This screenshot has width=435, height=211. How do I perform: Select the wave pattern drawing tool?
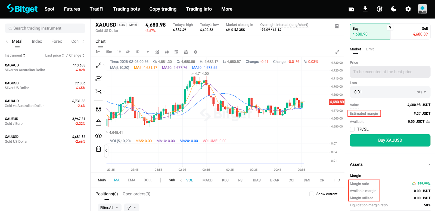(x=98, y=91)
